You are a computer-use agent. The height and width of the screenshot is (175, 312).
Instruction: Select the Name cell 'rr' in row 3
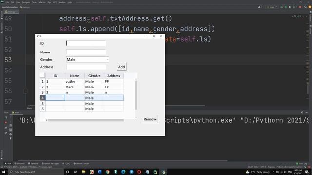click(x=75, y=92)
